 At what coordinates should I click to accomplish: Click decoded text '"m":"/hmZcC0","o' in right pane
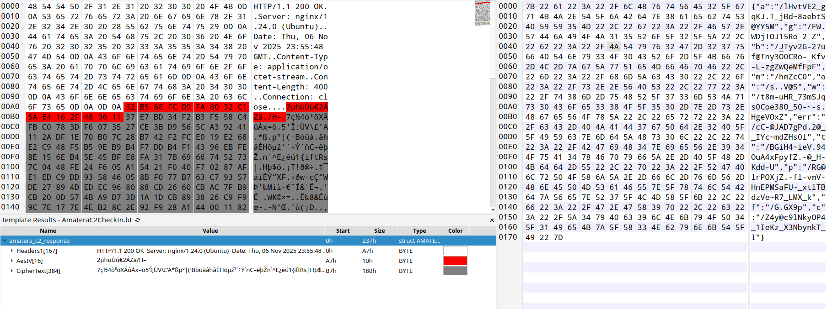788,77
